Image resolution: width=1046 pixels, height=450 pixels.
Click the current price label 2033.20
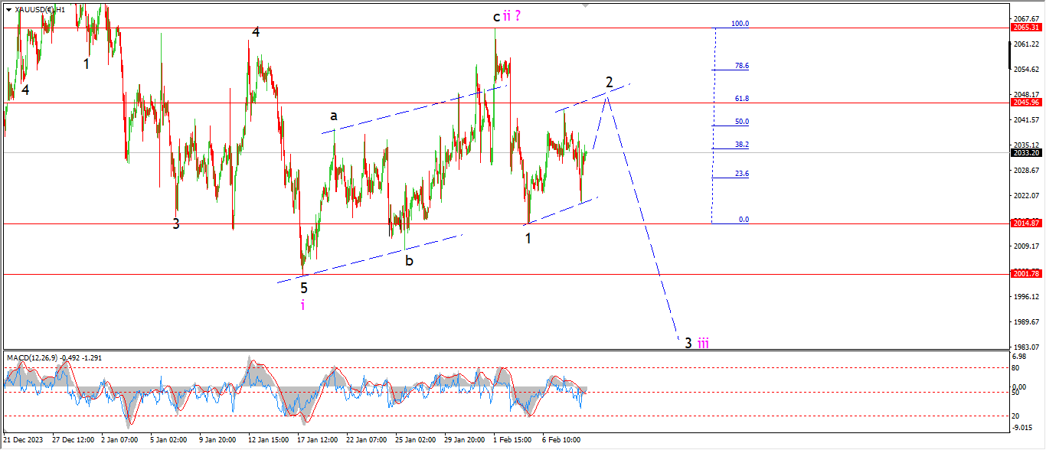click(x=1025, y=152)
